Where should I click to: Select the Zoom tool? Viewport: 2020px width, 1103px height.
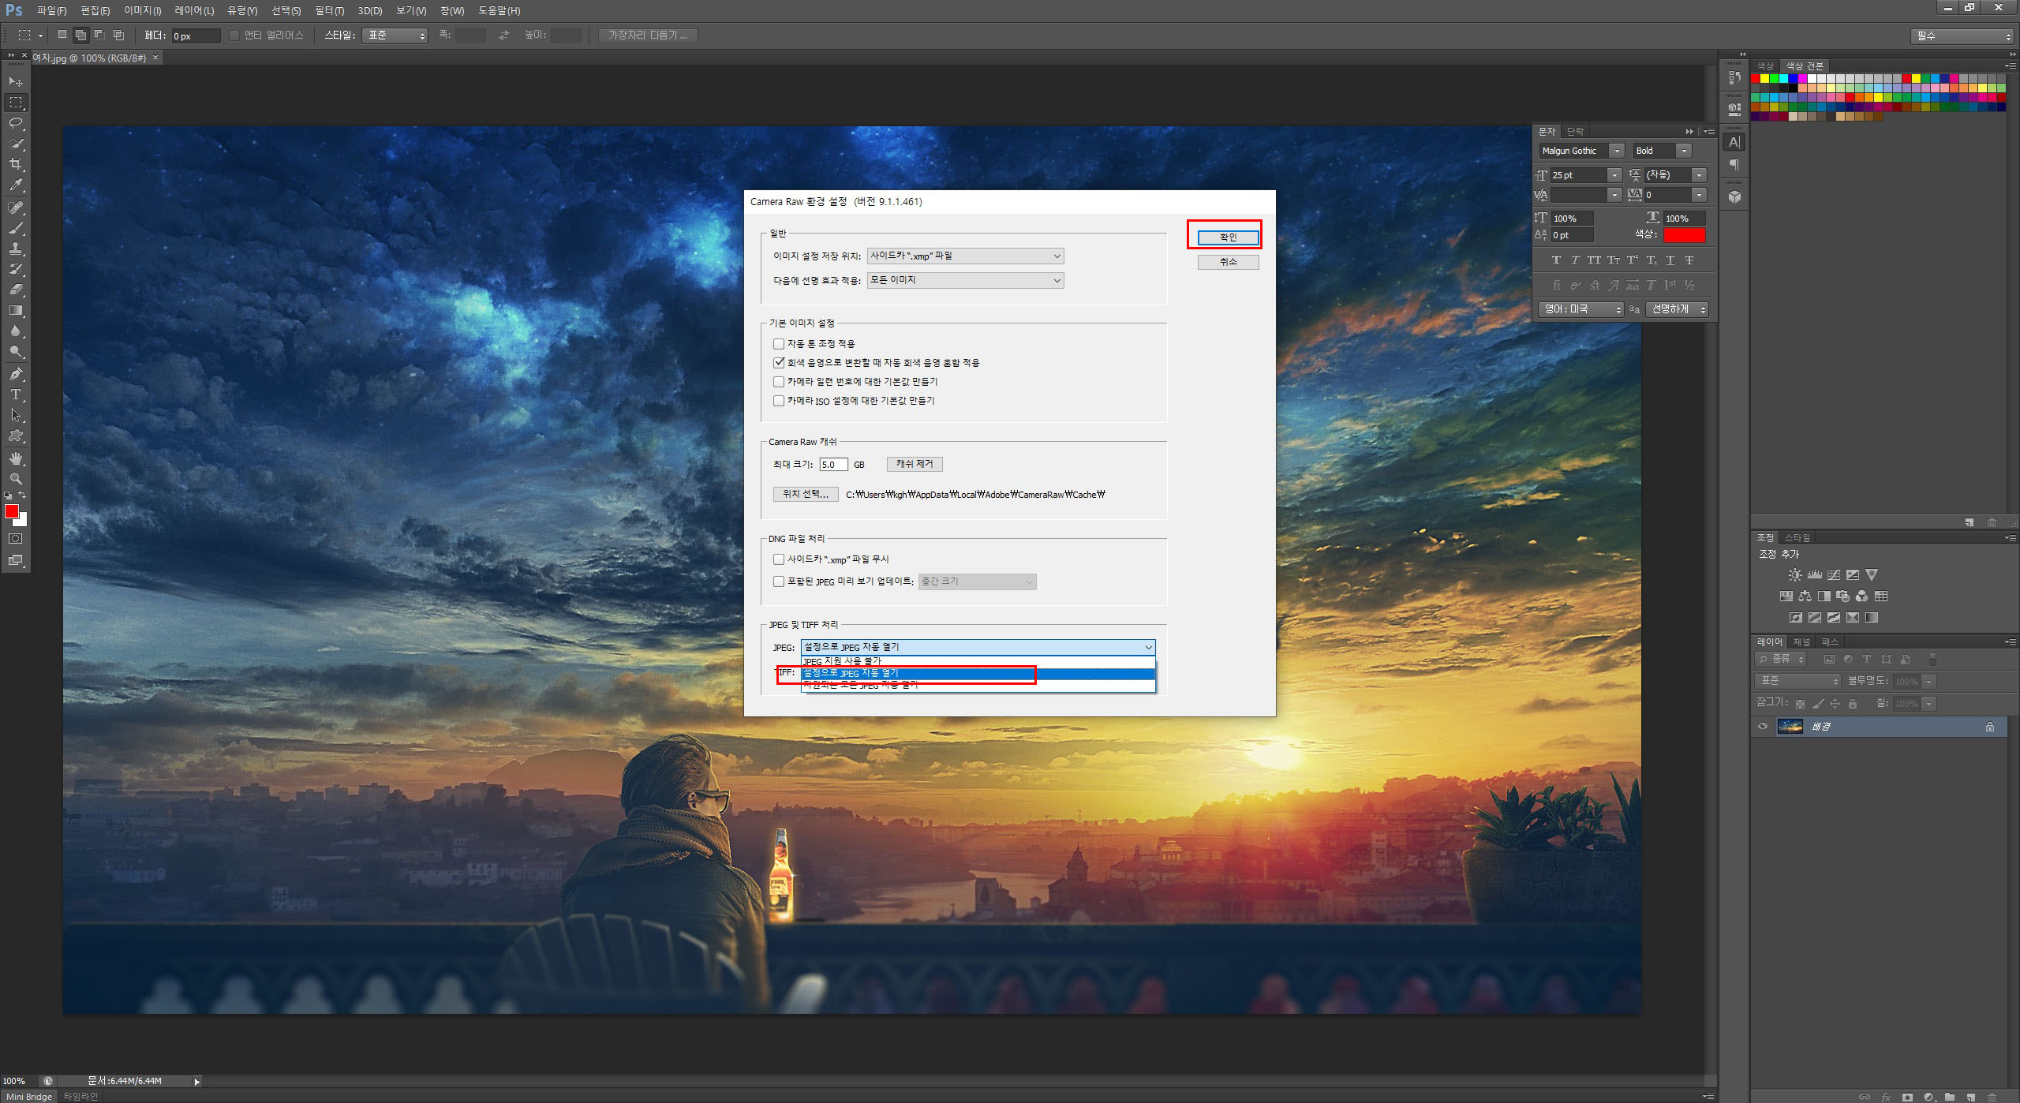(x=16, y=479)
